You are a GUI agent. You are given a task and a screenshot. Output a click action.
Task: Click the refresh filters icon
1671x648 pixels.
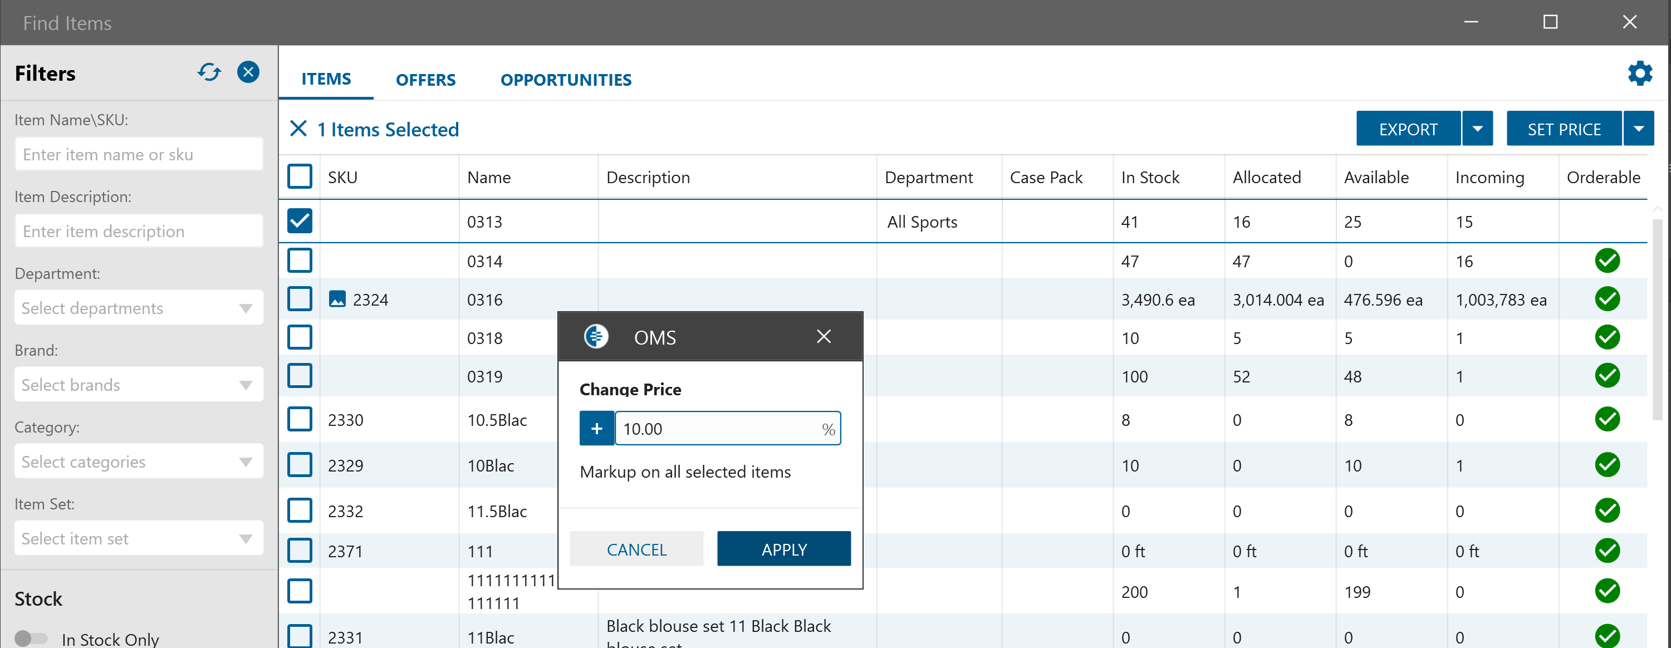pos(209,72)
